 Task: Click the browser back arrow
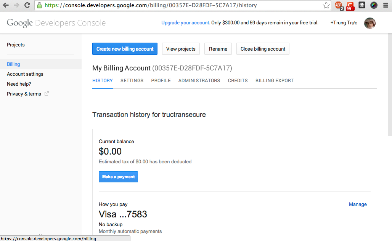click(6, 5)
